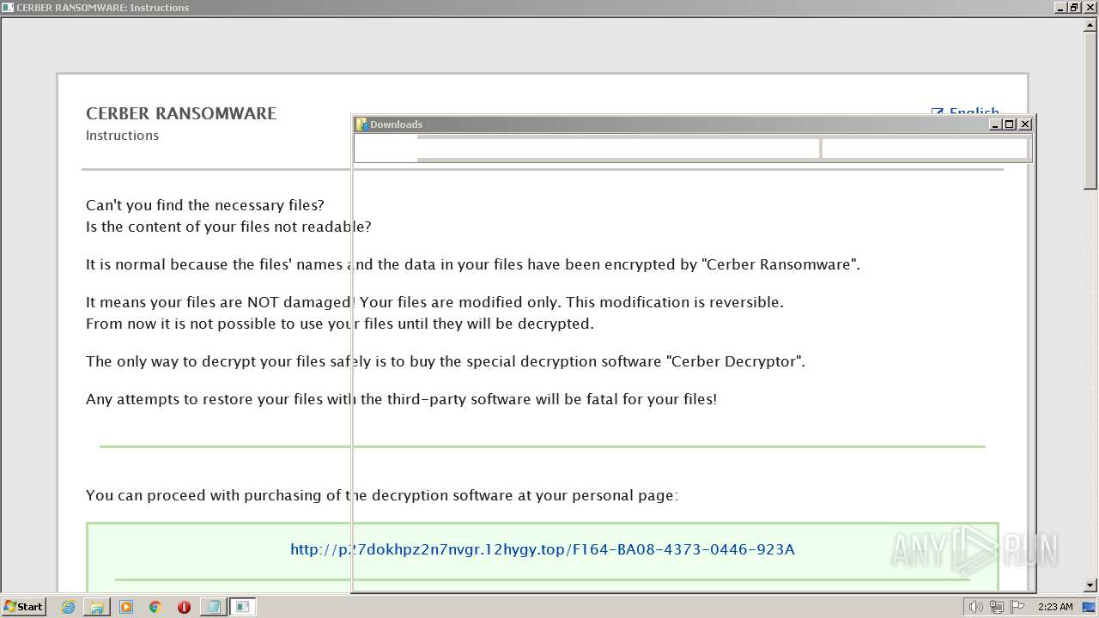
Task: Click the page vertical scrollbar down arrow
Action: point(1090,585)
